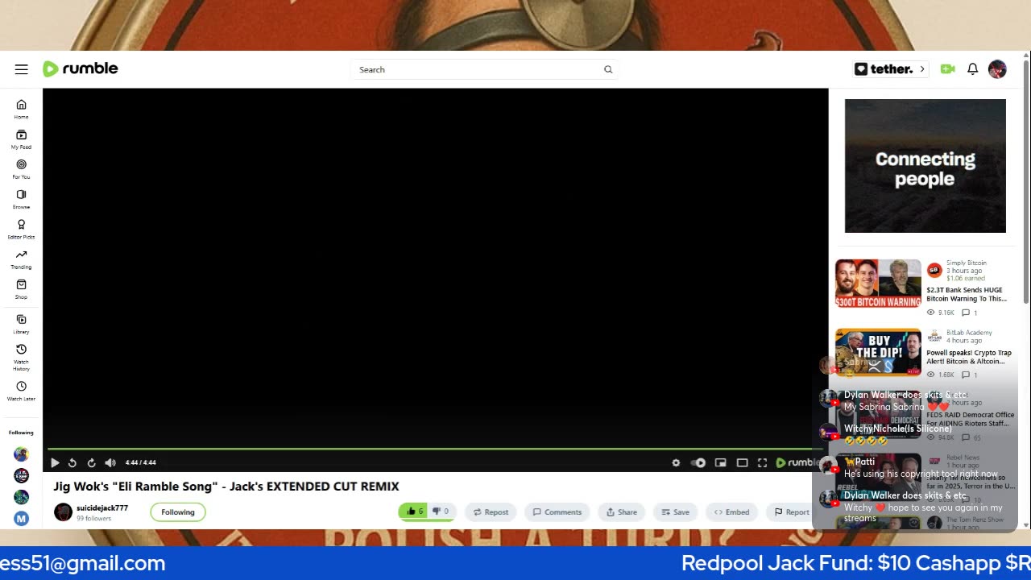
Task: Click the 4:44 / 4:44 time display
Action: (x=141, y=462)
